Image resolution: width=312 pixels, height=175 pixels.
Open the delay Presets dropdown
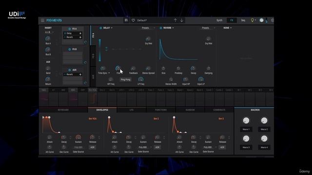tap(148, 28)
